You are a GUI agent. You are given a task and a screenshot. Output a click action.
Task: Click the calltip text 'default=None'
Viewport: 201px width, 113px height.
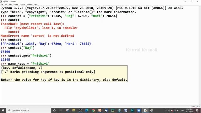click(24, 68)
